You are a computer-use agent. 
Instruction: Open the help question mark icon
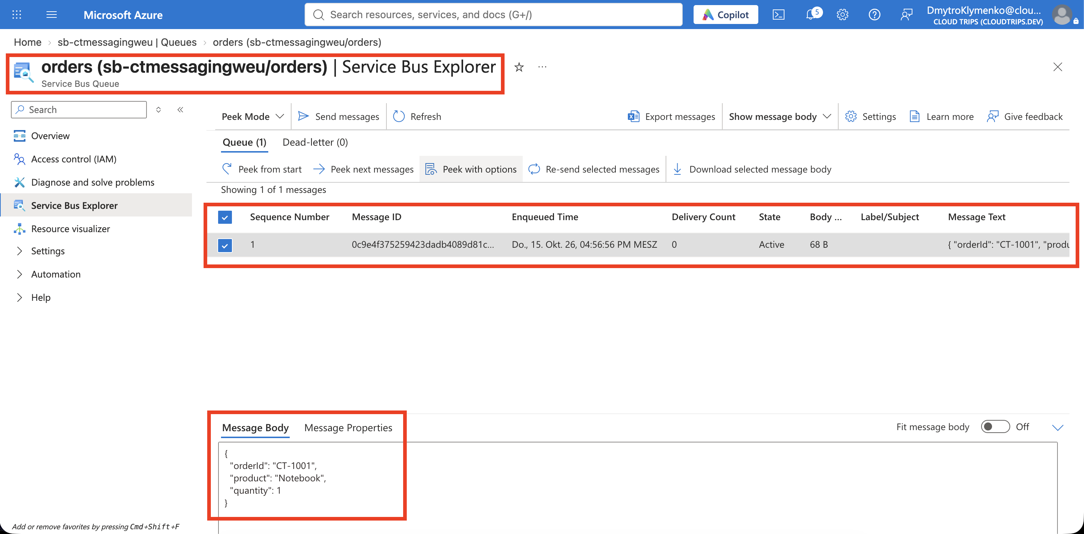875,15
